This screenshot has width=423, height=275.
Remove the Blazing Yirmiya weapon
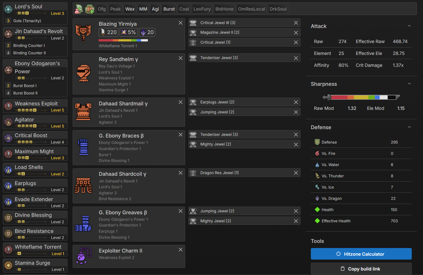pos(181,23)
